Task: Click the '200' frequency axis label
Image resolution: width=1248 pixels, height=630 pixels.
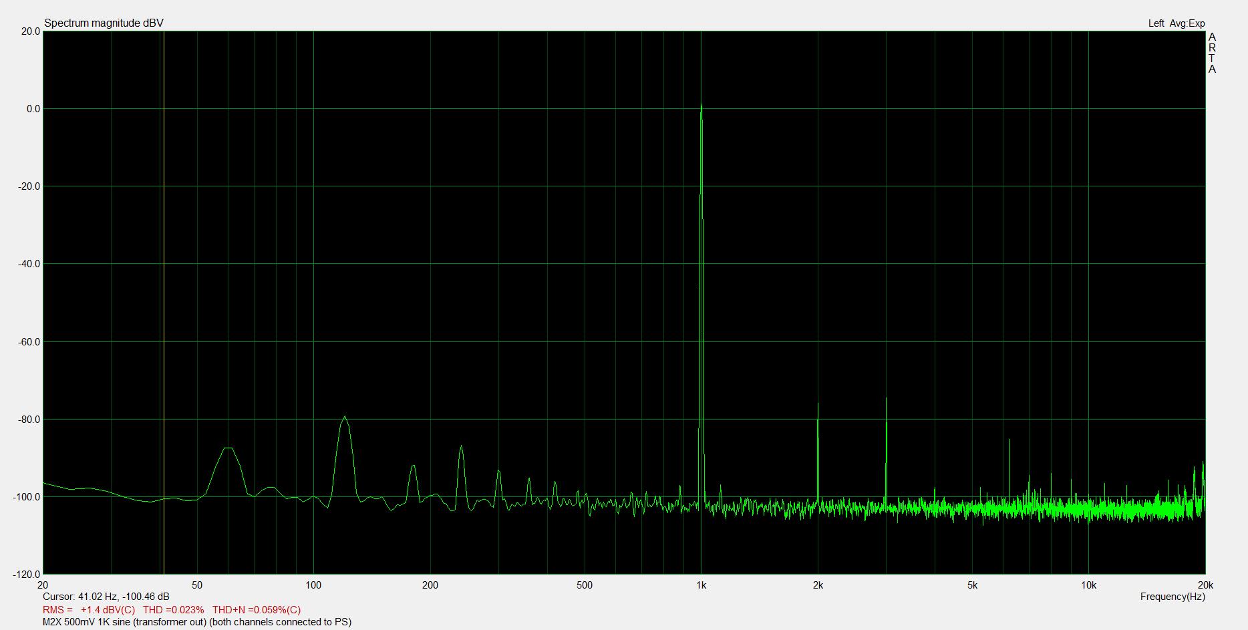Action: tap(430, 585)
